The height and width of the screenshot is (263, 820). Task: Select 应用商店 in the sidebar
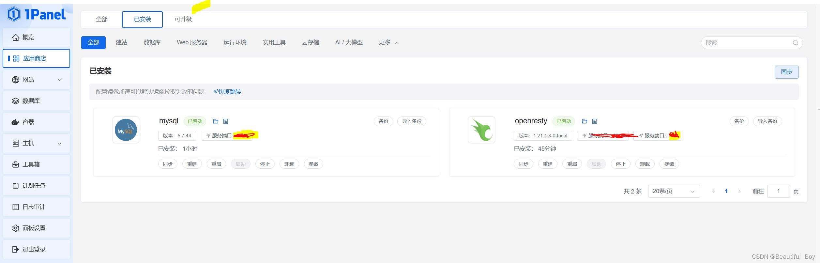(x=36, y=58)
